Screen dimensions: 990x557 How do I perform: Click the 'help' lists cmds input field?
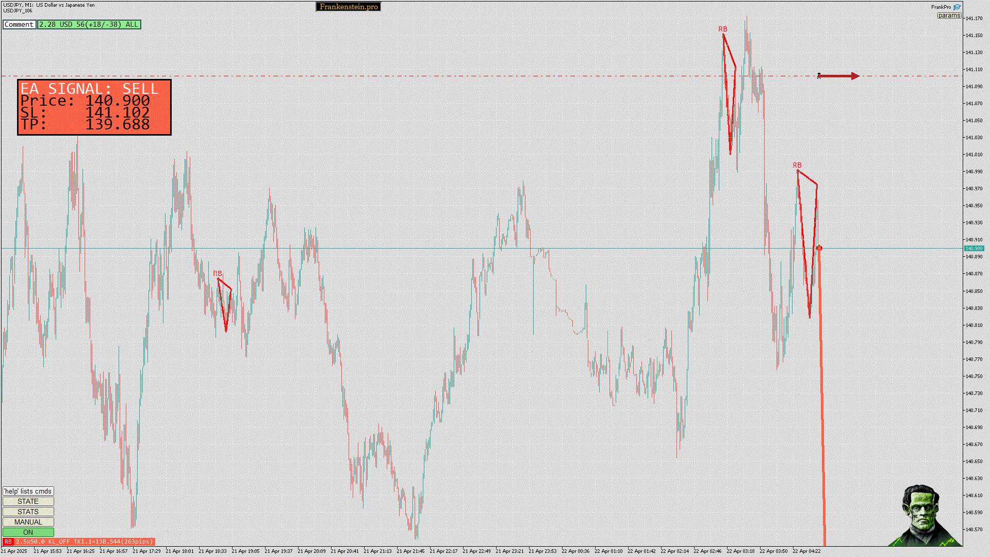click(x=28, y=491)
